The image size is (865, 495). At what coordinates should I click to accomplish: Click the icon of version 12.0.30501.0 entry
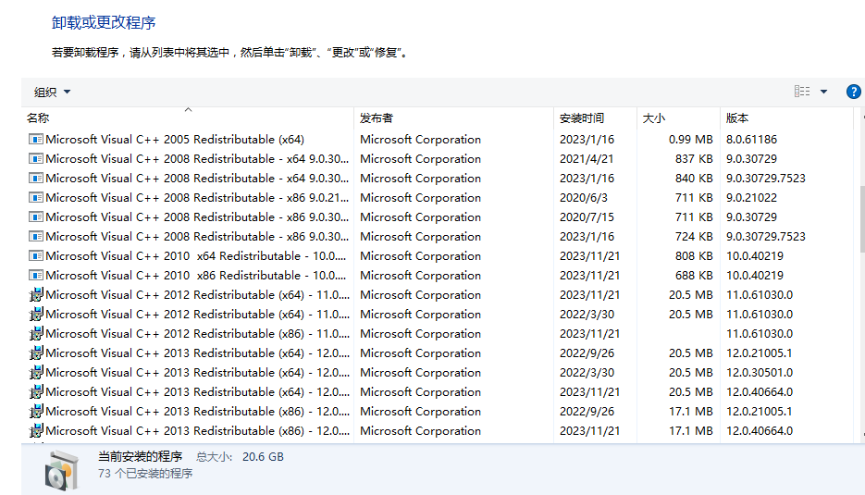click(36, 373)
